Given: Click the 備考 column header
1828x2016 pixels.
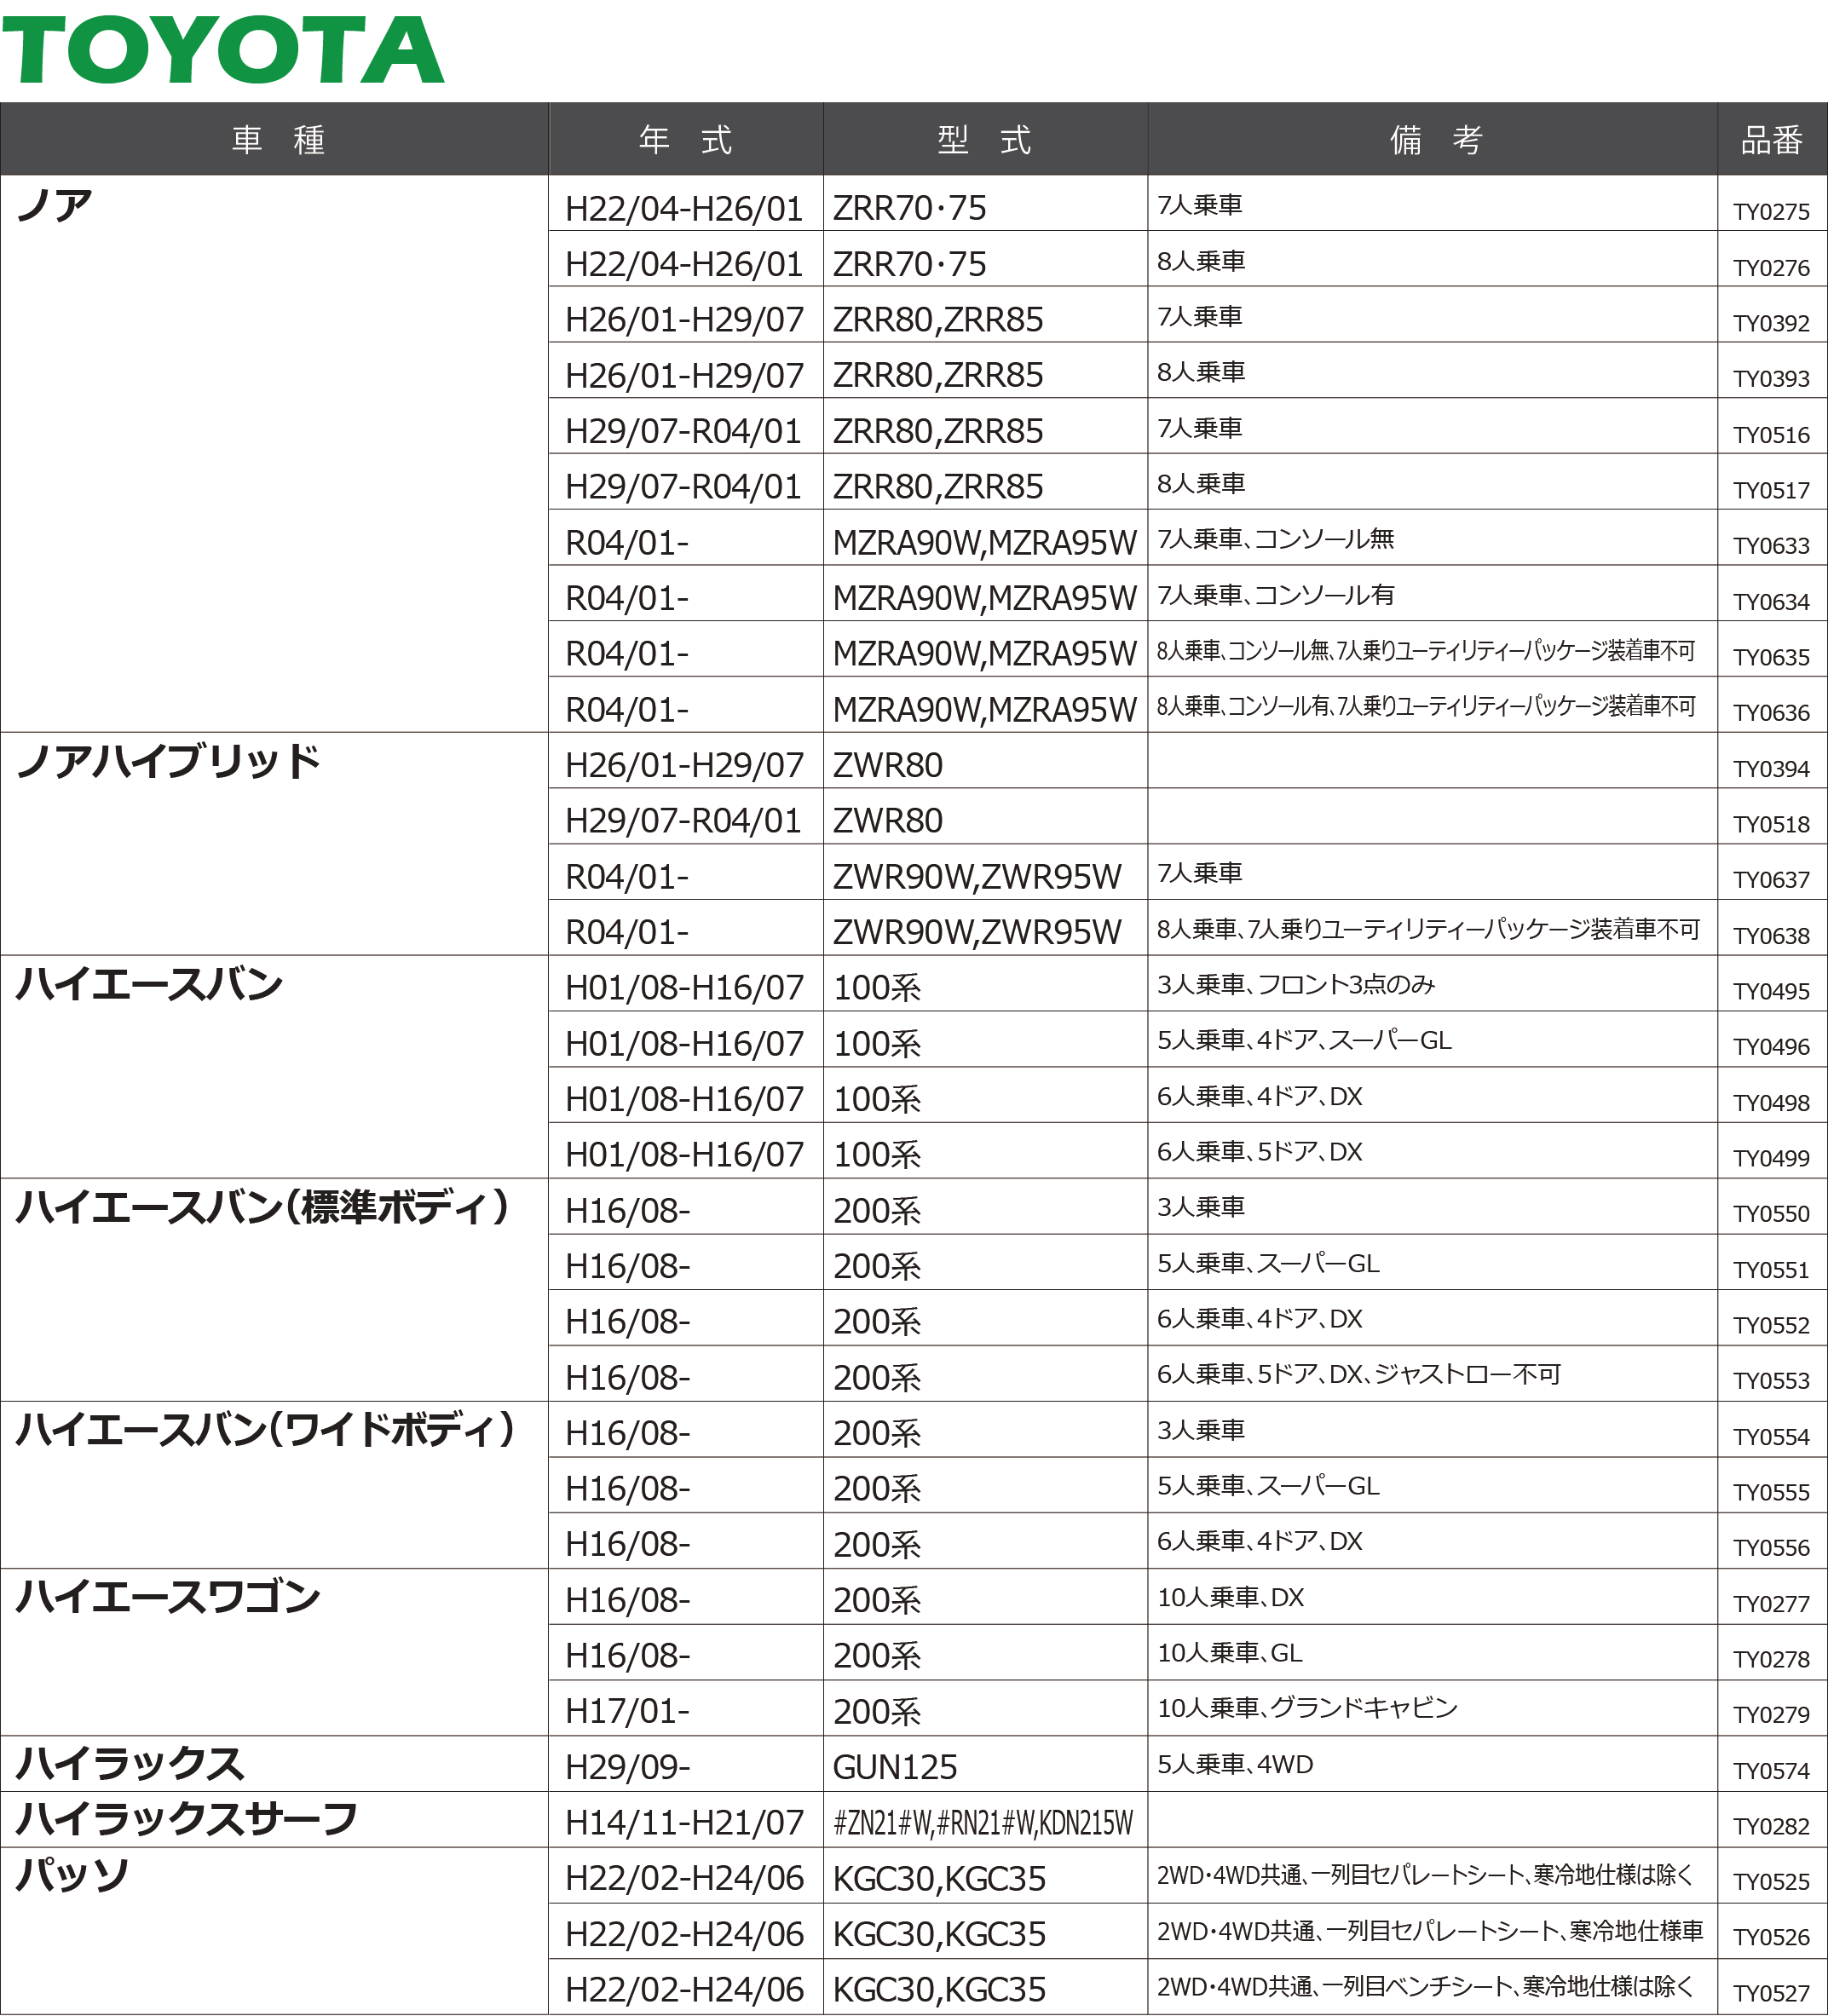Looking at the screenshot, I should point(1434,140).
